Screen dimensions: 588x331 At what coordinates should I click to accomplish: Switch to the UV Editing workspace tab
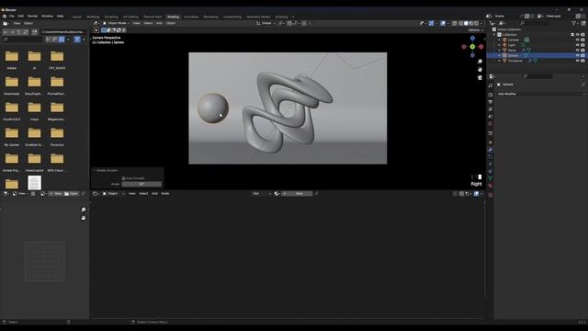click(x=130, y=17)
